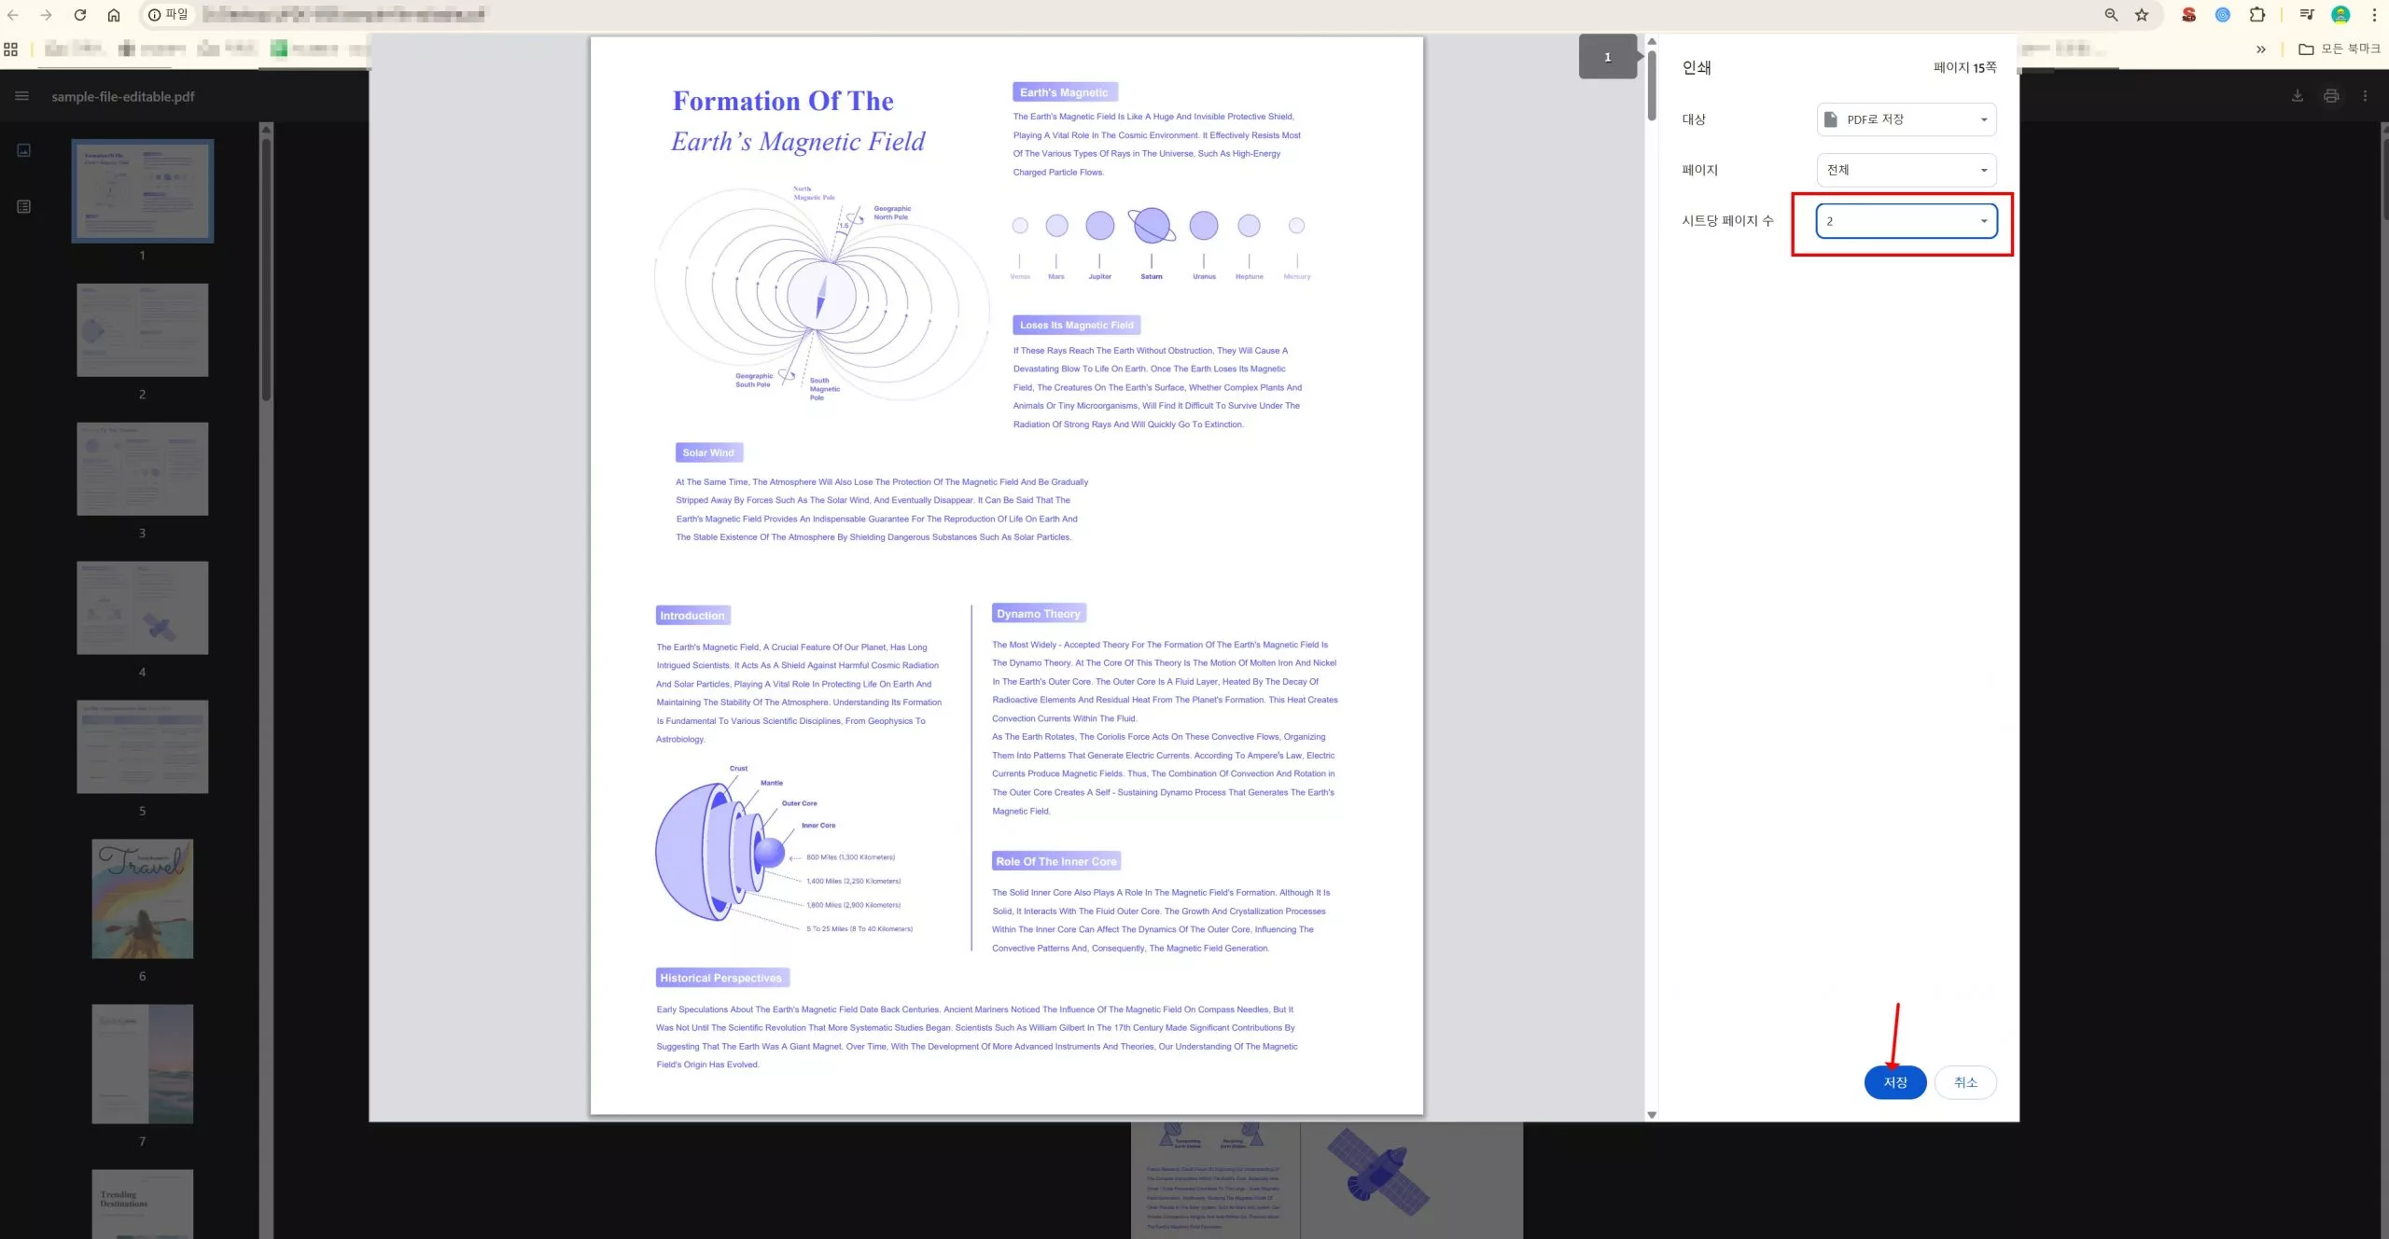Reload the current page
This screenshot has height=1239, width=2389.
[x=79, y=14]
